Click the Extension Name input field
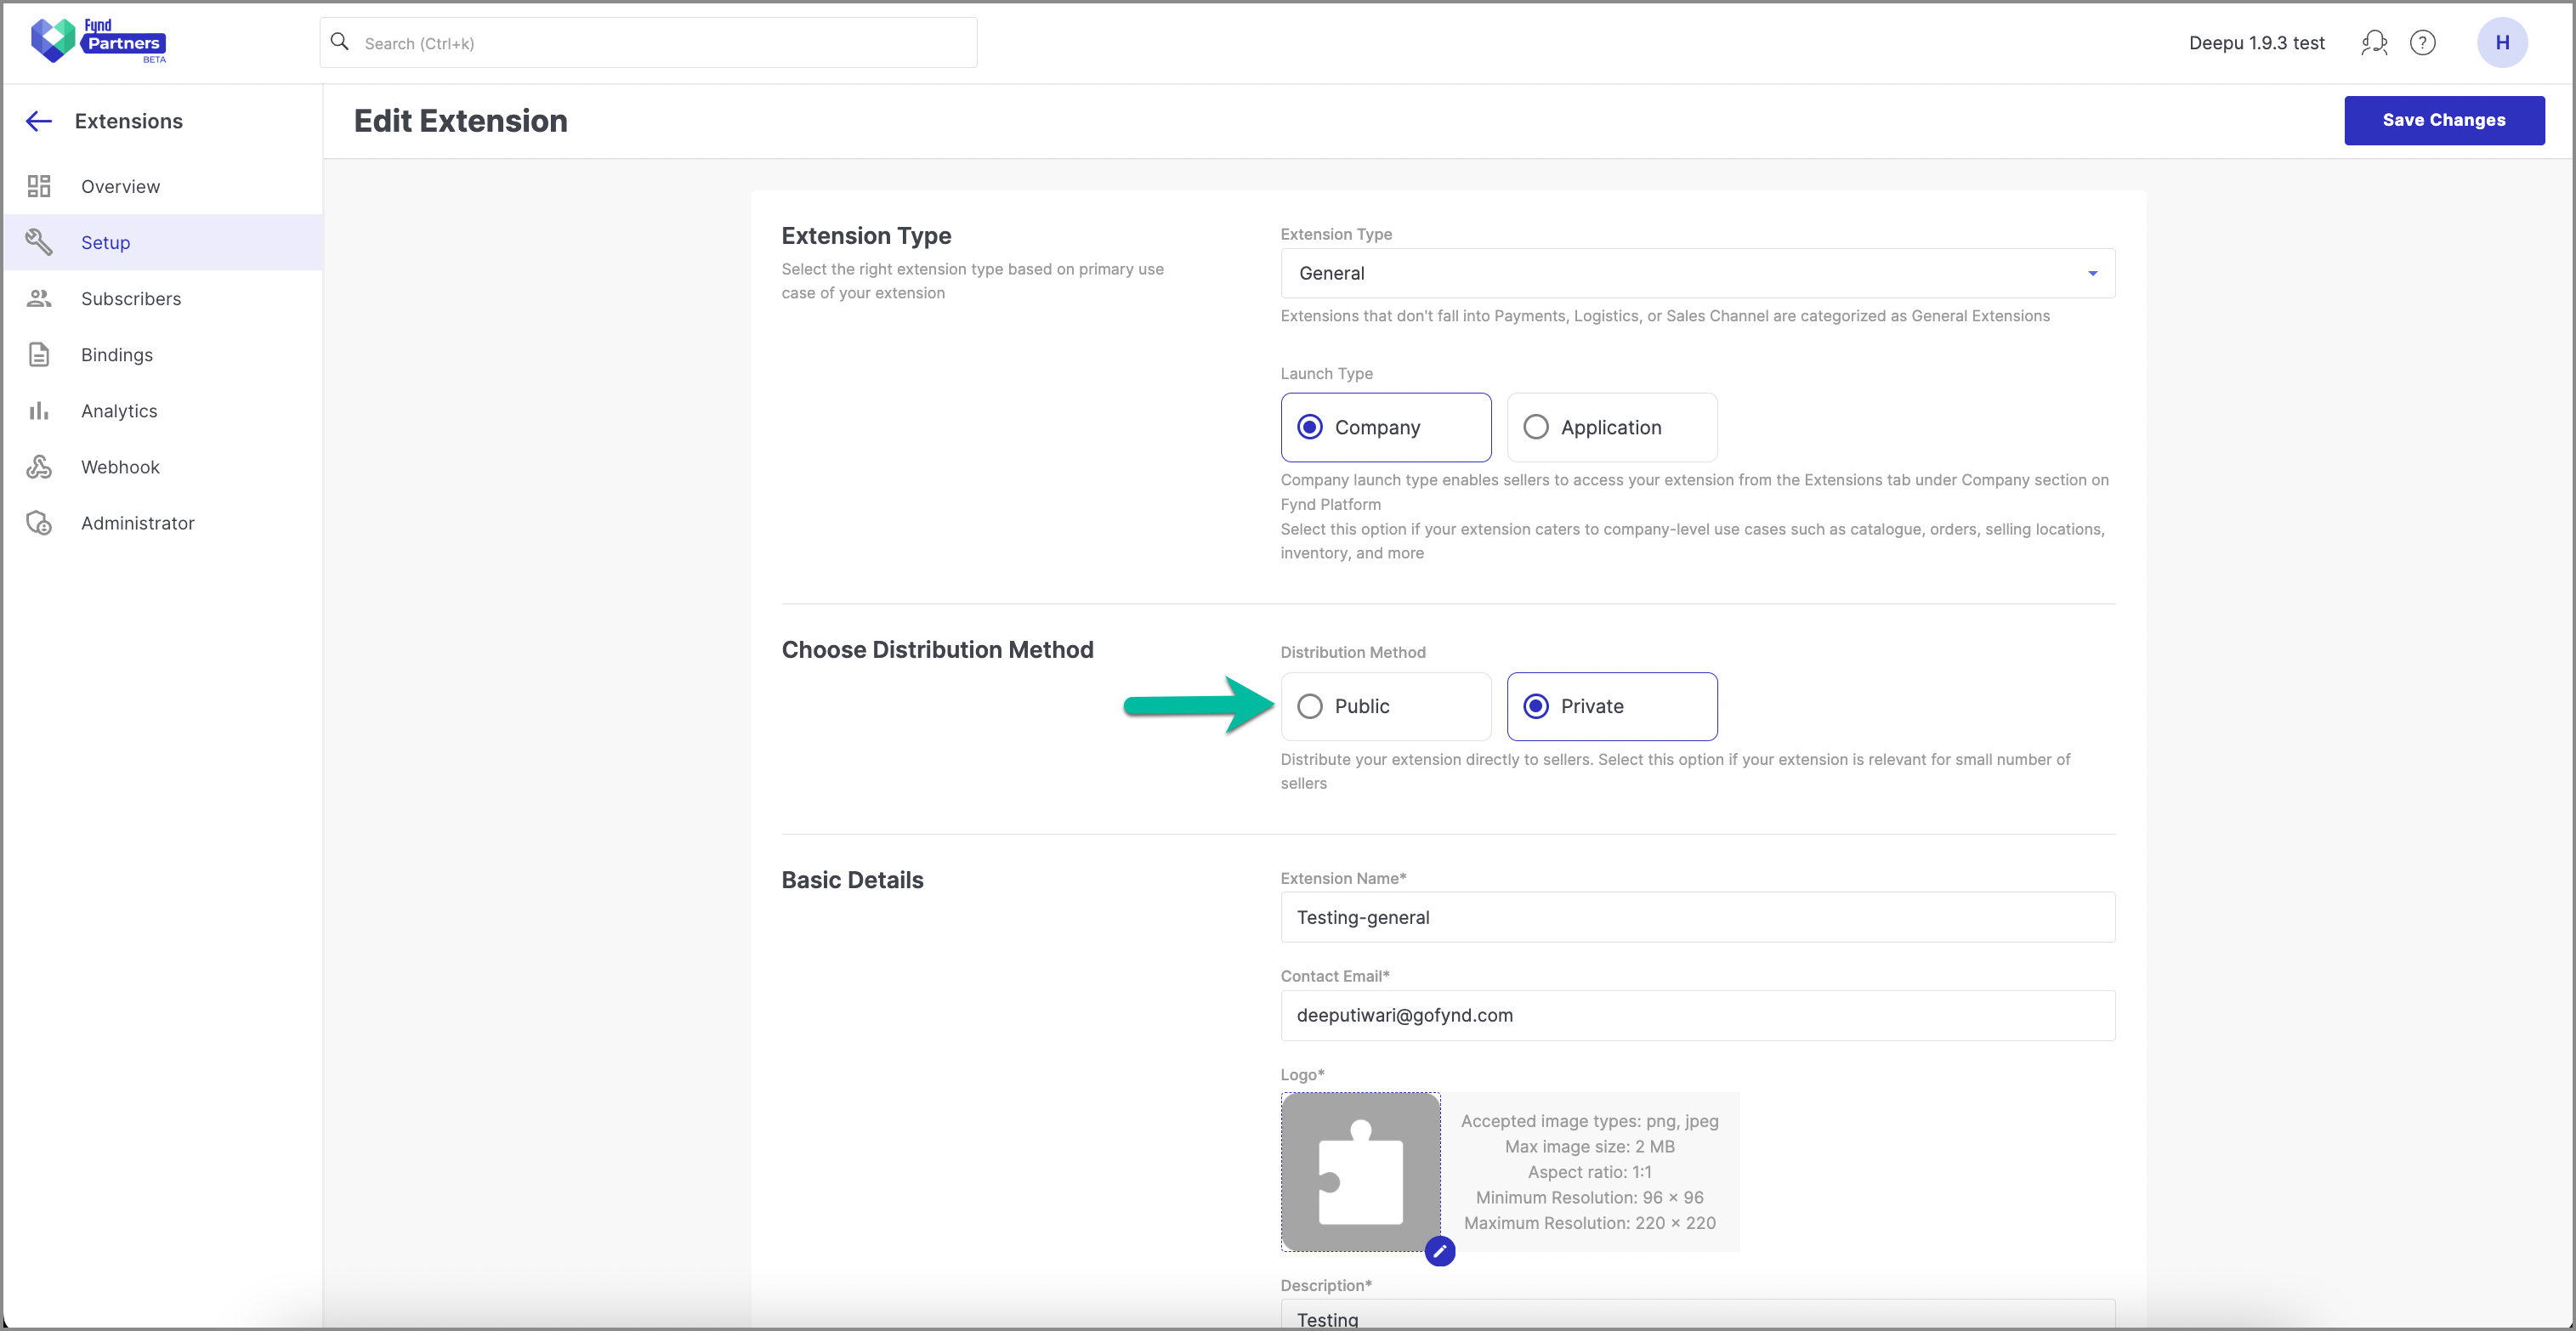The height and width of the screenshot is (1331, 2576). pos(1698,917)
